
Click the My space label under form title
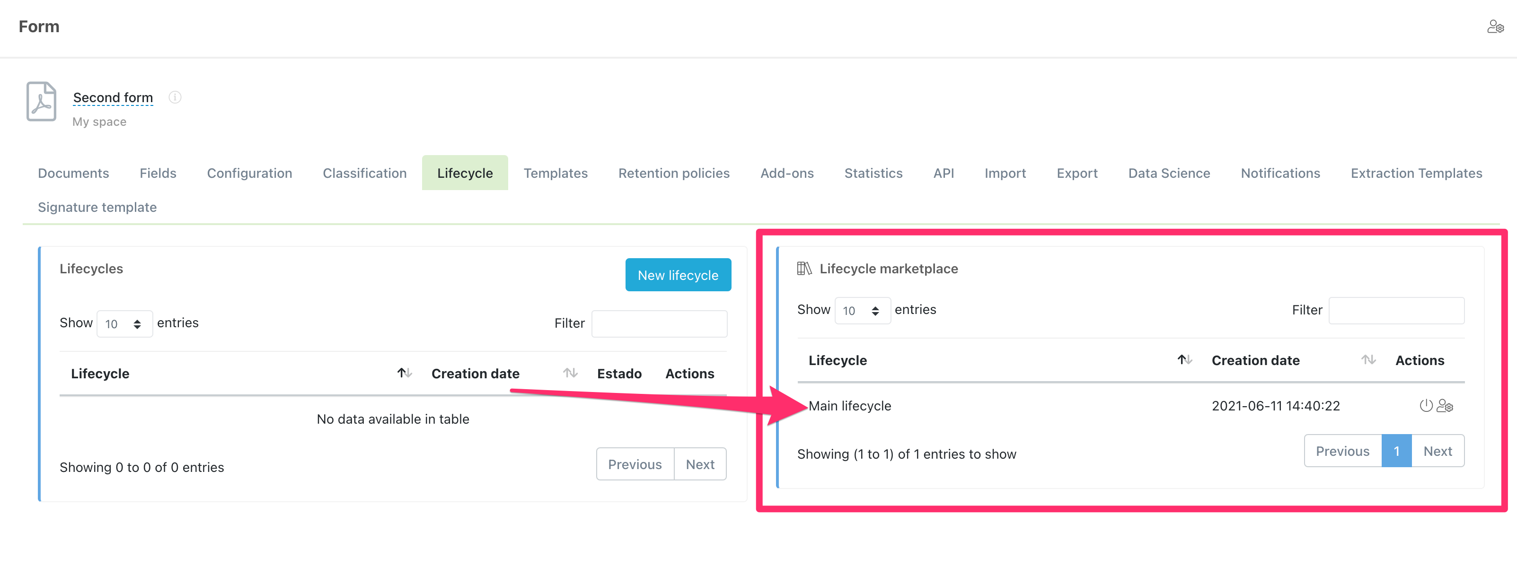[99, 122]
